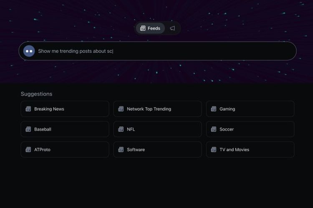Click the feed icon beside TV and Movies

pos(214,150)
